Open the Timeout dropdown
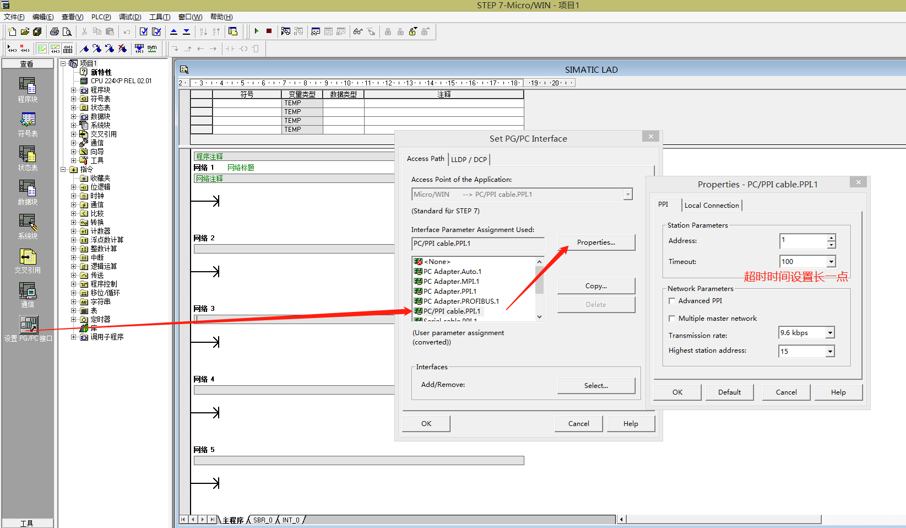 831,262
